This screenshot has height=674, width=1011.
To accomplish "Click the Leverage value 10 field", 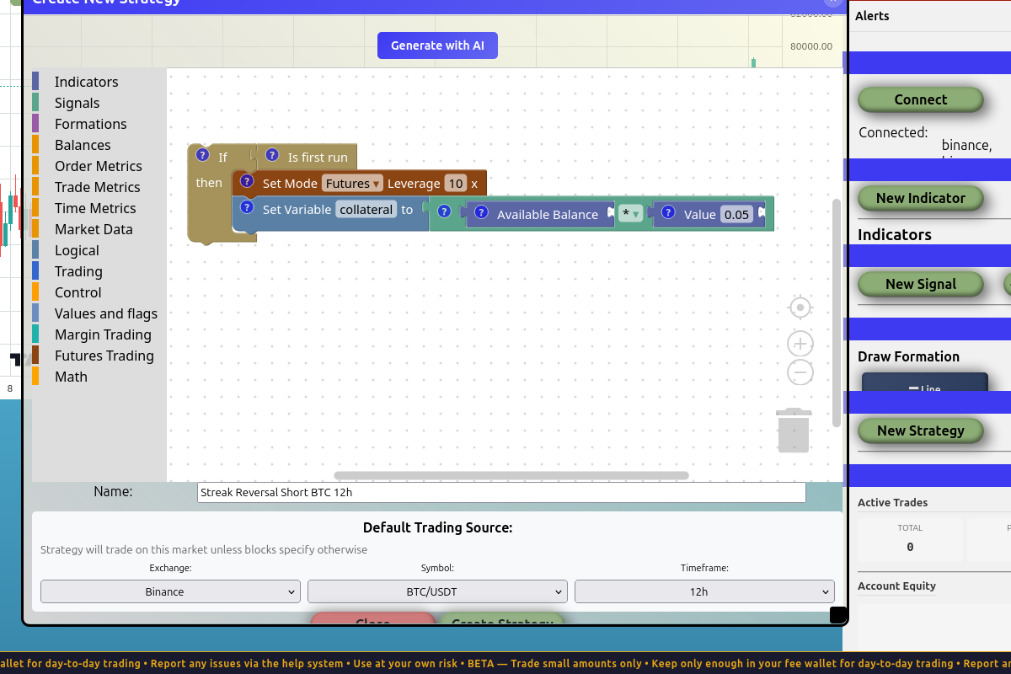I will (x=456, y=183).
